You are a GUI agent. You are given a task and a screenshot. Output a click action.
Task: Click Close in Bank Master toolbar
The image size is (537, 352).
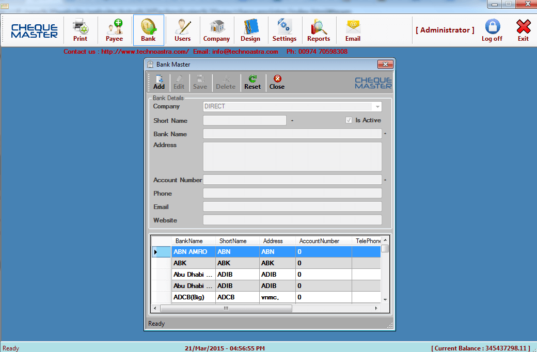click(x=277, y=82)
